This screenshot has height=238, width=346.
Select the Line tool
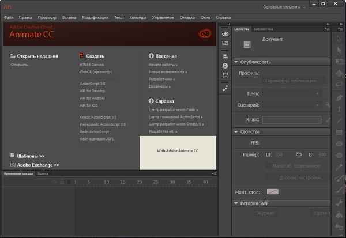pos(339,120)
